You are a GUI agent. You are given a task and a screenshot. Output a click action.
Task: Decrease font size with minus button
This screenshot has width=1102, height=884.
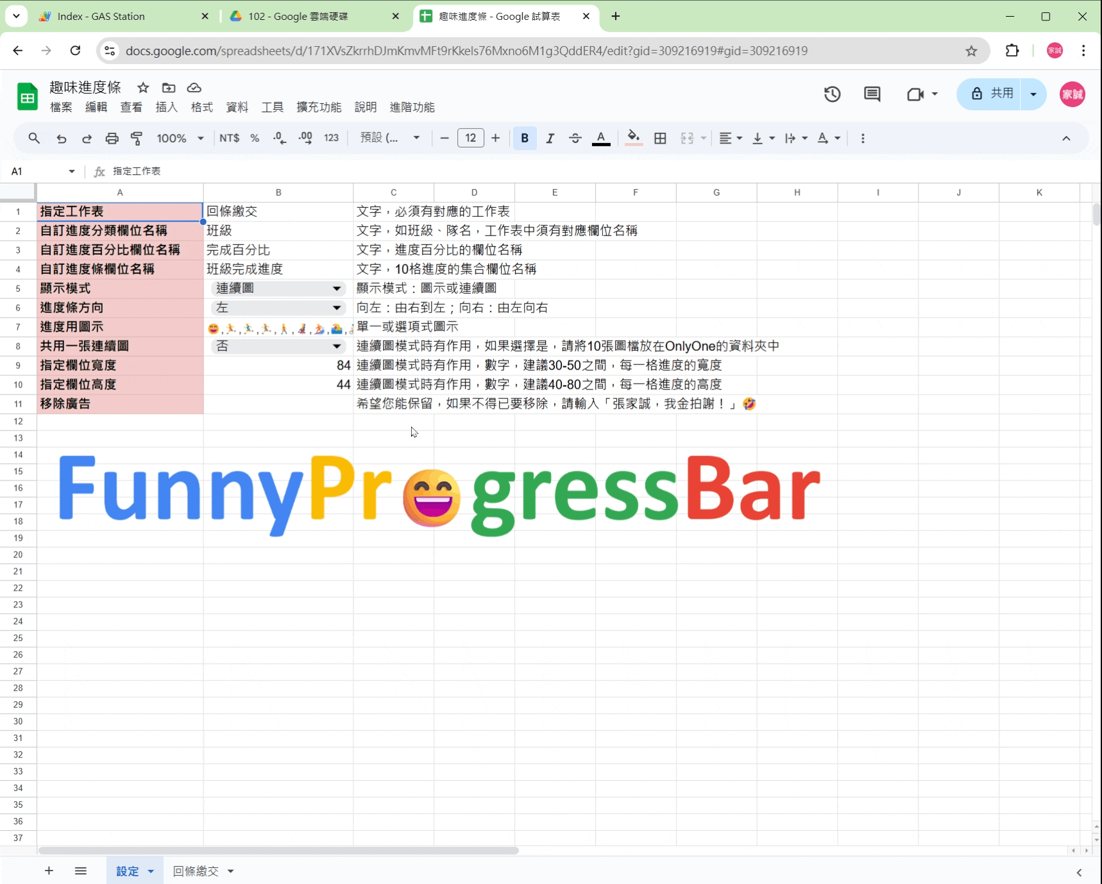pyautogui.click(x=444, y=138)
